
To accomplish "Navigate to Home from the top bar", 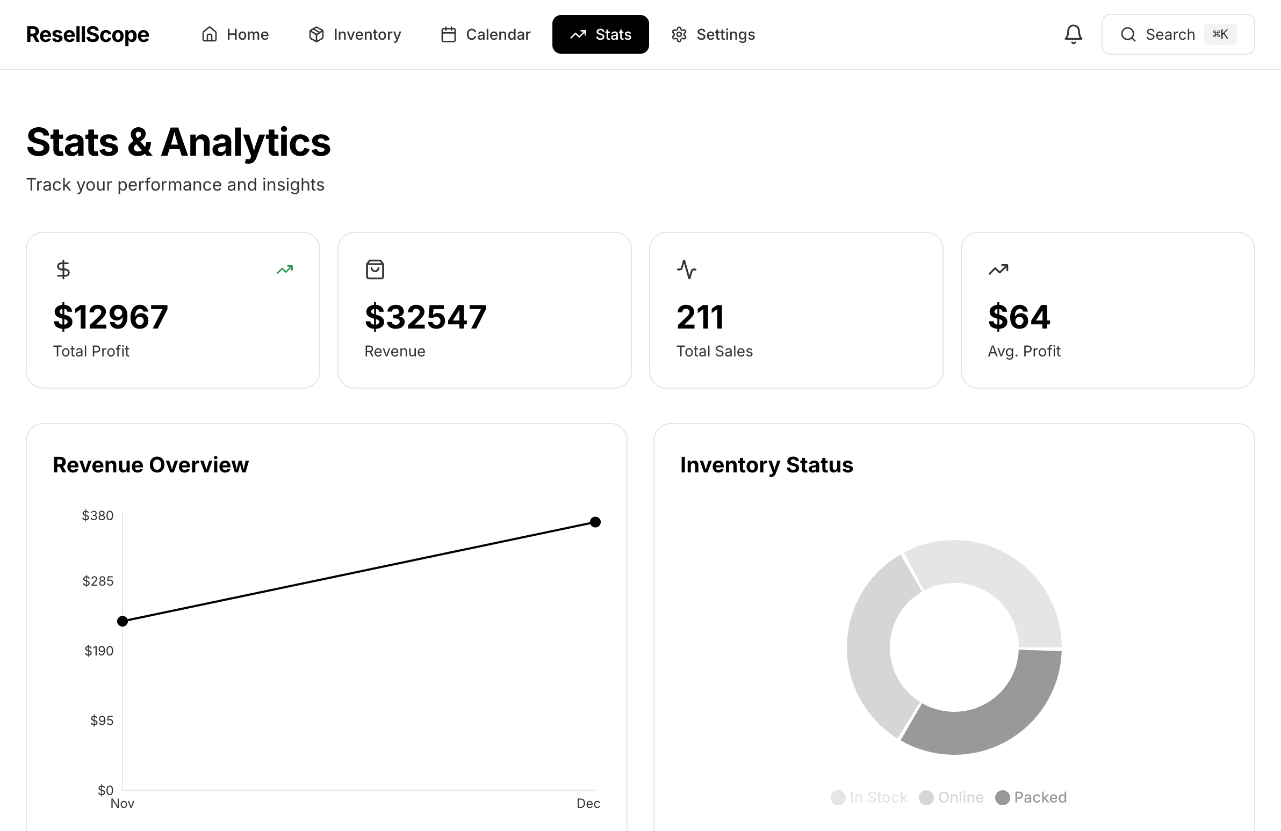I will pos(235,34).
